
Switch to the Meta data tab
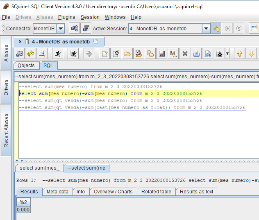[57, 192]
